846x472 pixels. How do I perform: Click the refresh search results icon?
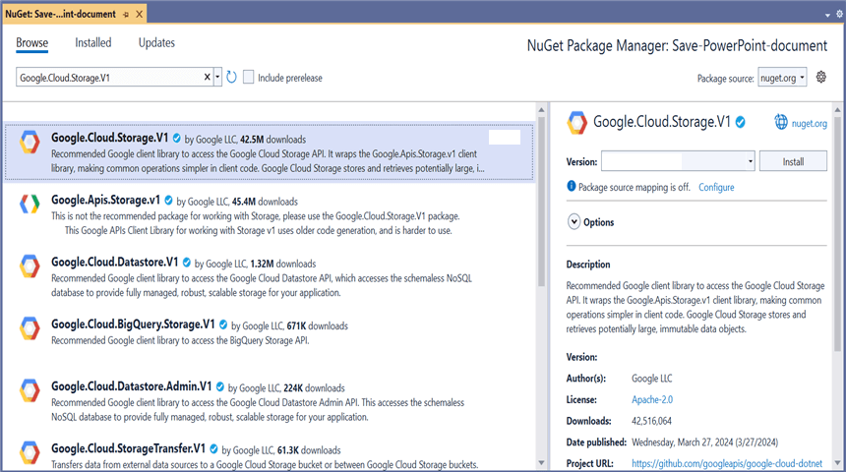[231, 77]
